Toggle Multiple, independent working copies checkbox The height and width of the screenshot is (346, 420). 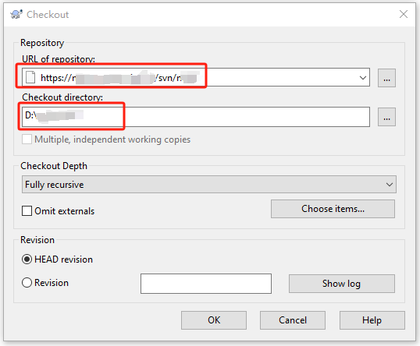pyautogui.click(x=27, y=139)
